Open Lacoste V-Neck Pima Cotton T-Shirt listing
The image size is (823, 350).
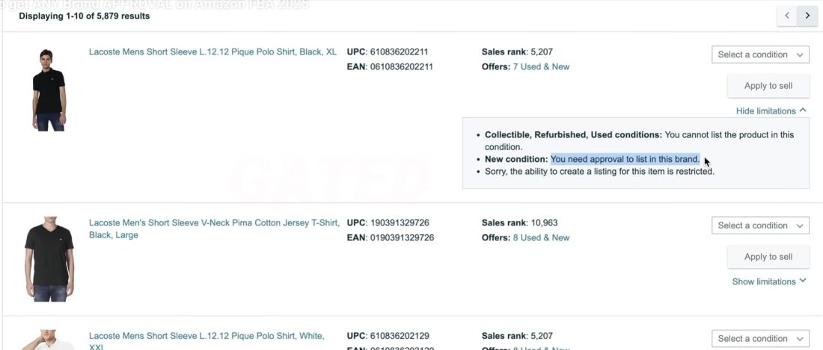(x=214, y=223)
